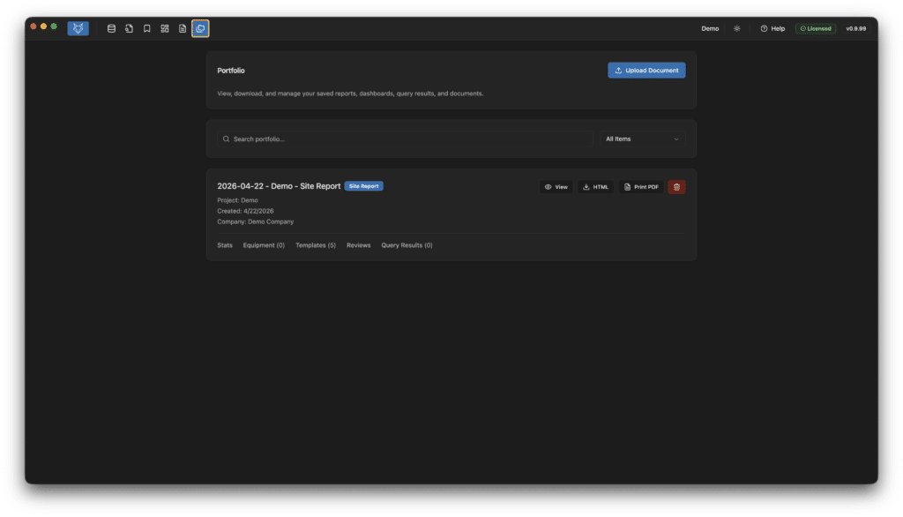Viewport: 903px width, 517px height.
Task: Open Help from the top bar
Action: coord(772,28)
